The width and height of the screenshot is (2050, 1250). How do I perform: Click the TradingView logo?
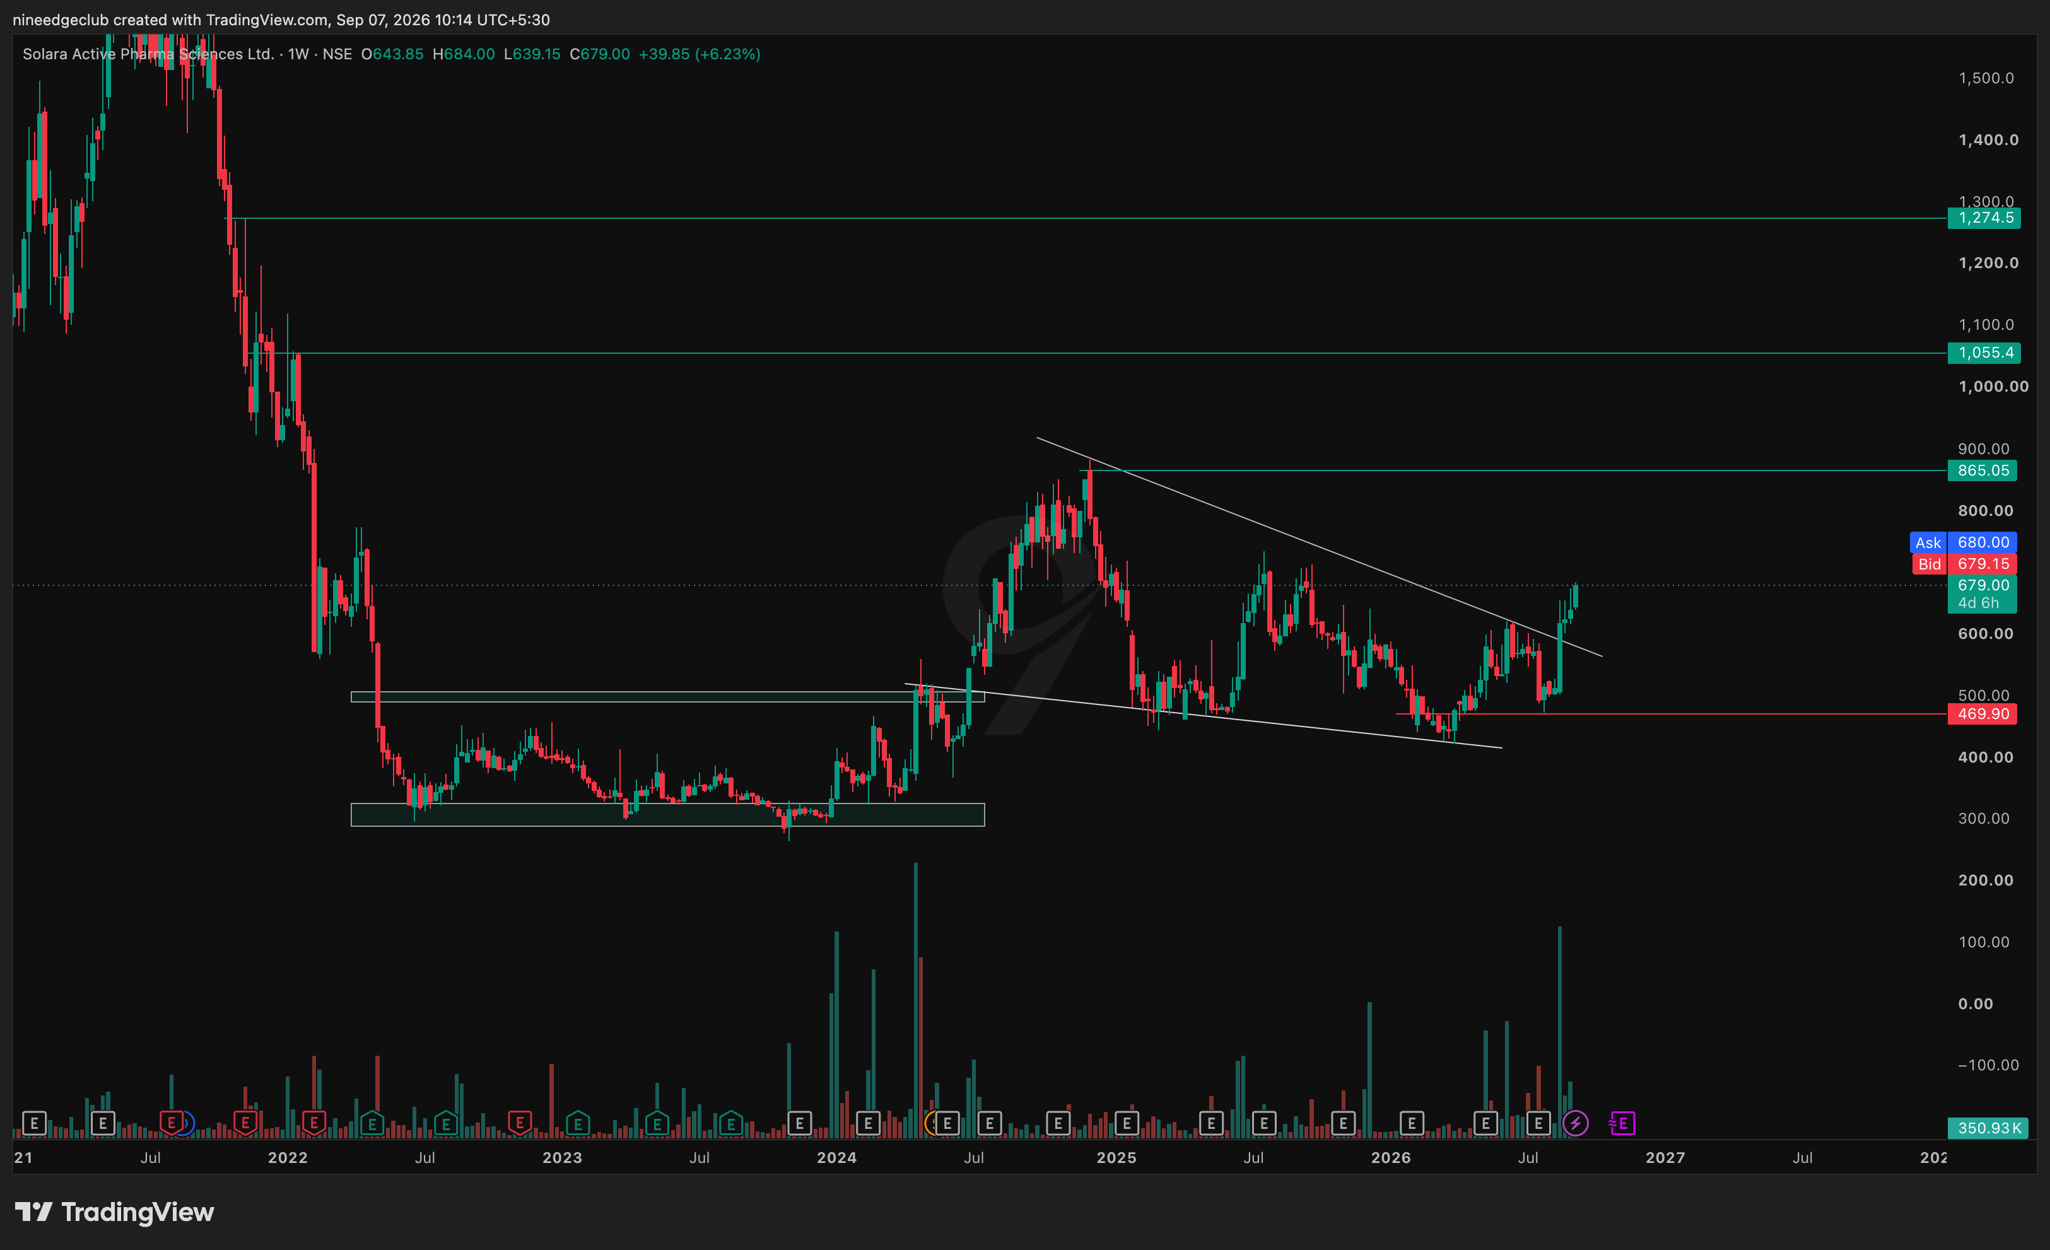coord(115,1212)
